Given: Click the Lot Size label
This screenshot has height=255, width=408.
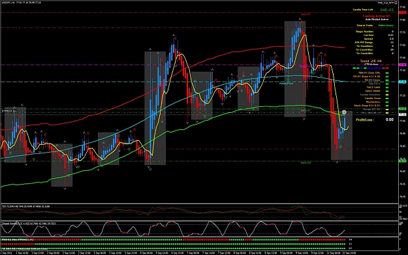Looking at the screenshot, I should click(x=369, y=35).
